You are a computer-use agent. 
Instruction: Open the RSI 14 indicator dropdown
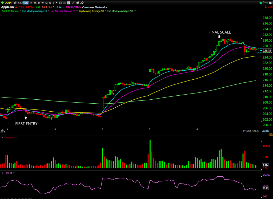click(14, 173)
